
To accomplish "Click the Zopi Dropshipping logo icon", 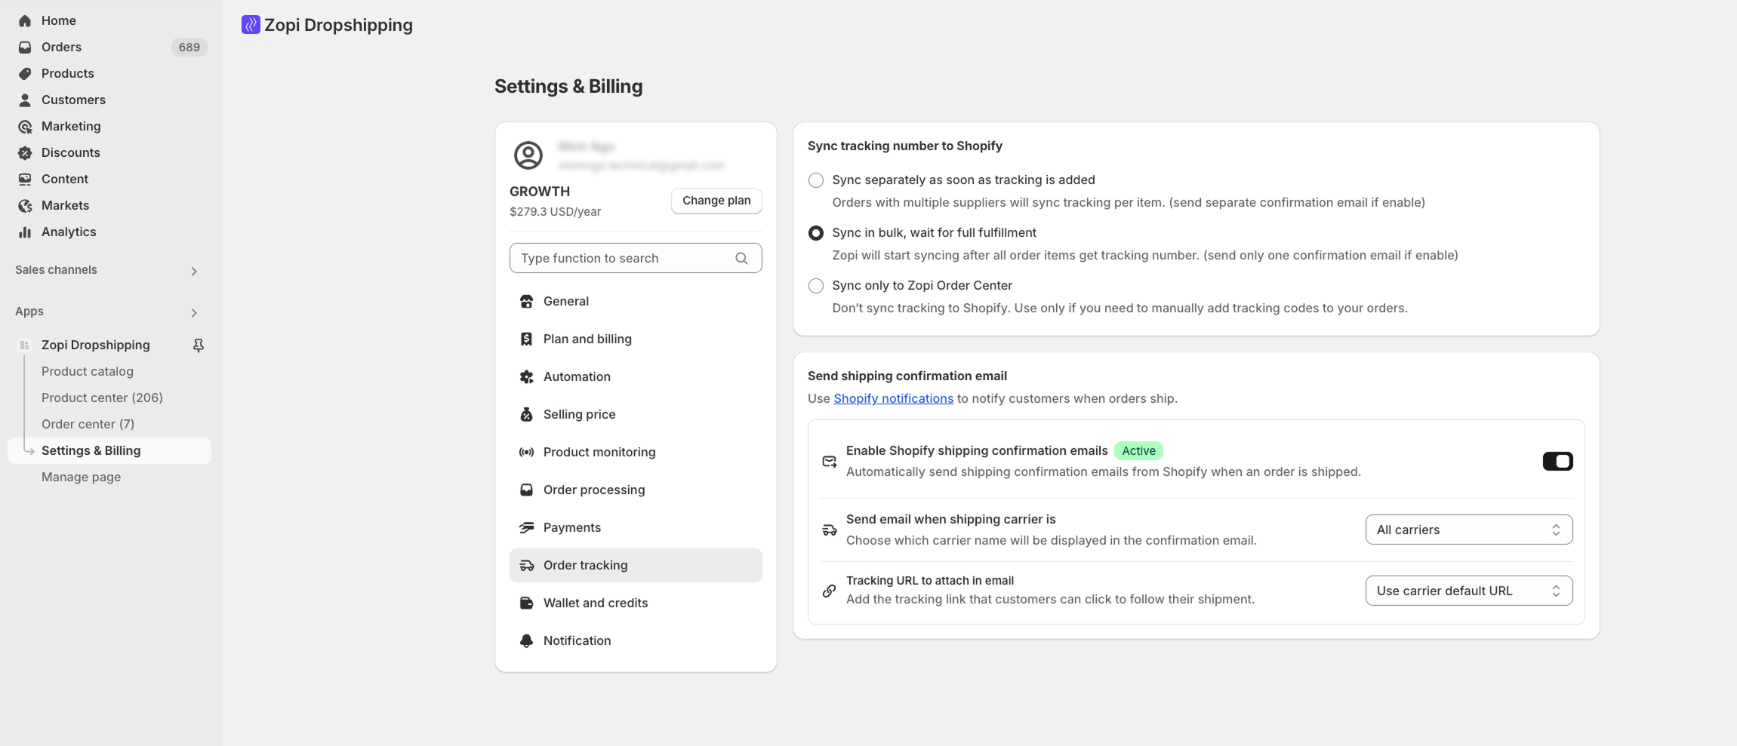I will click(x=251, y=25).
